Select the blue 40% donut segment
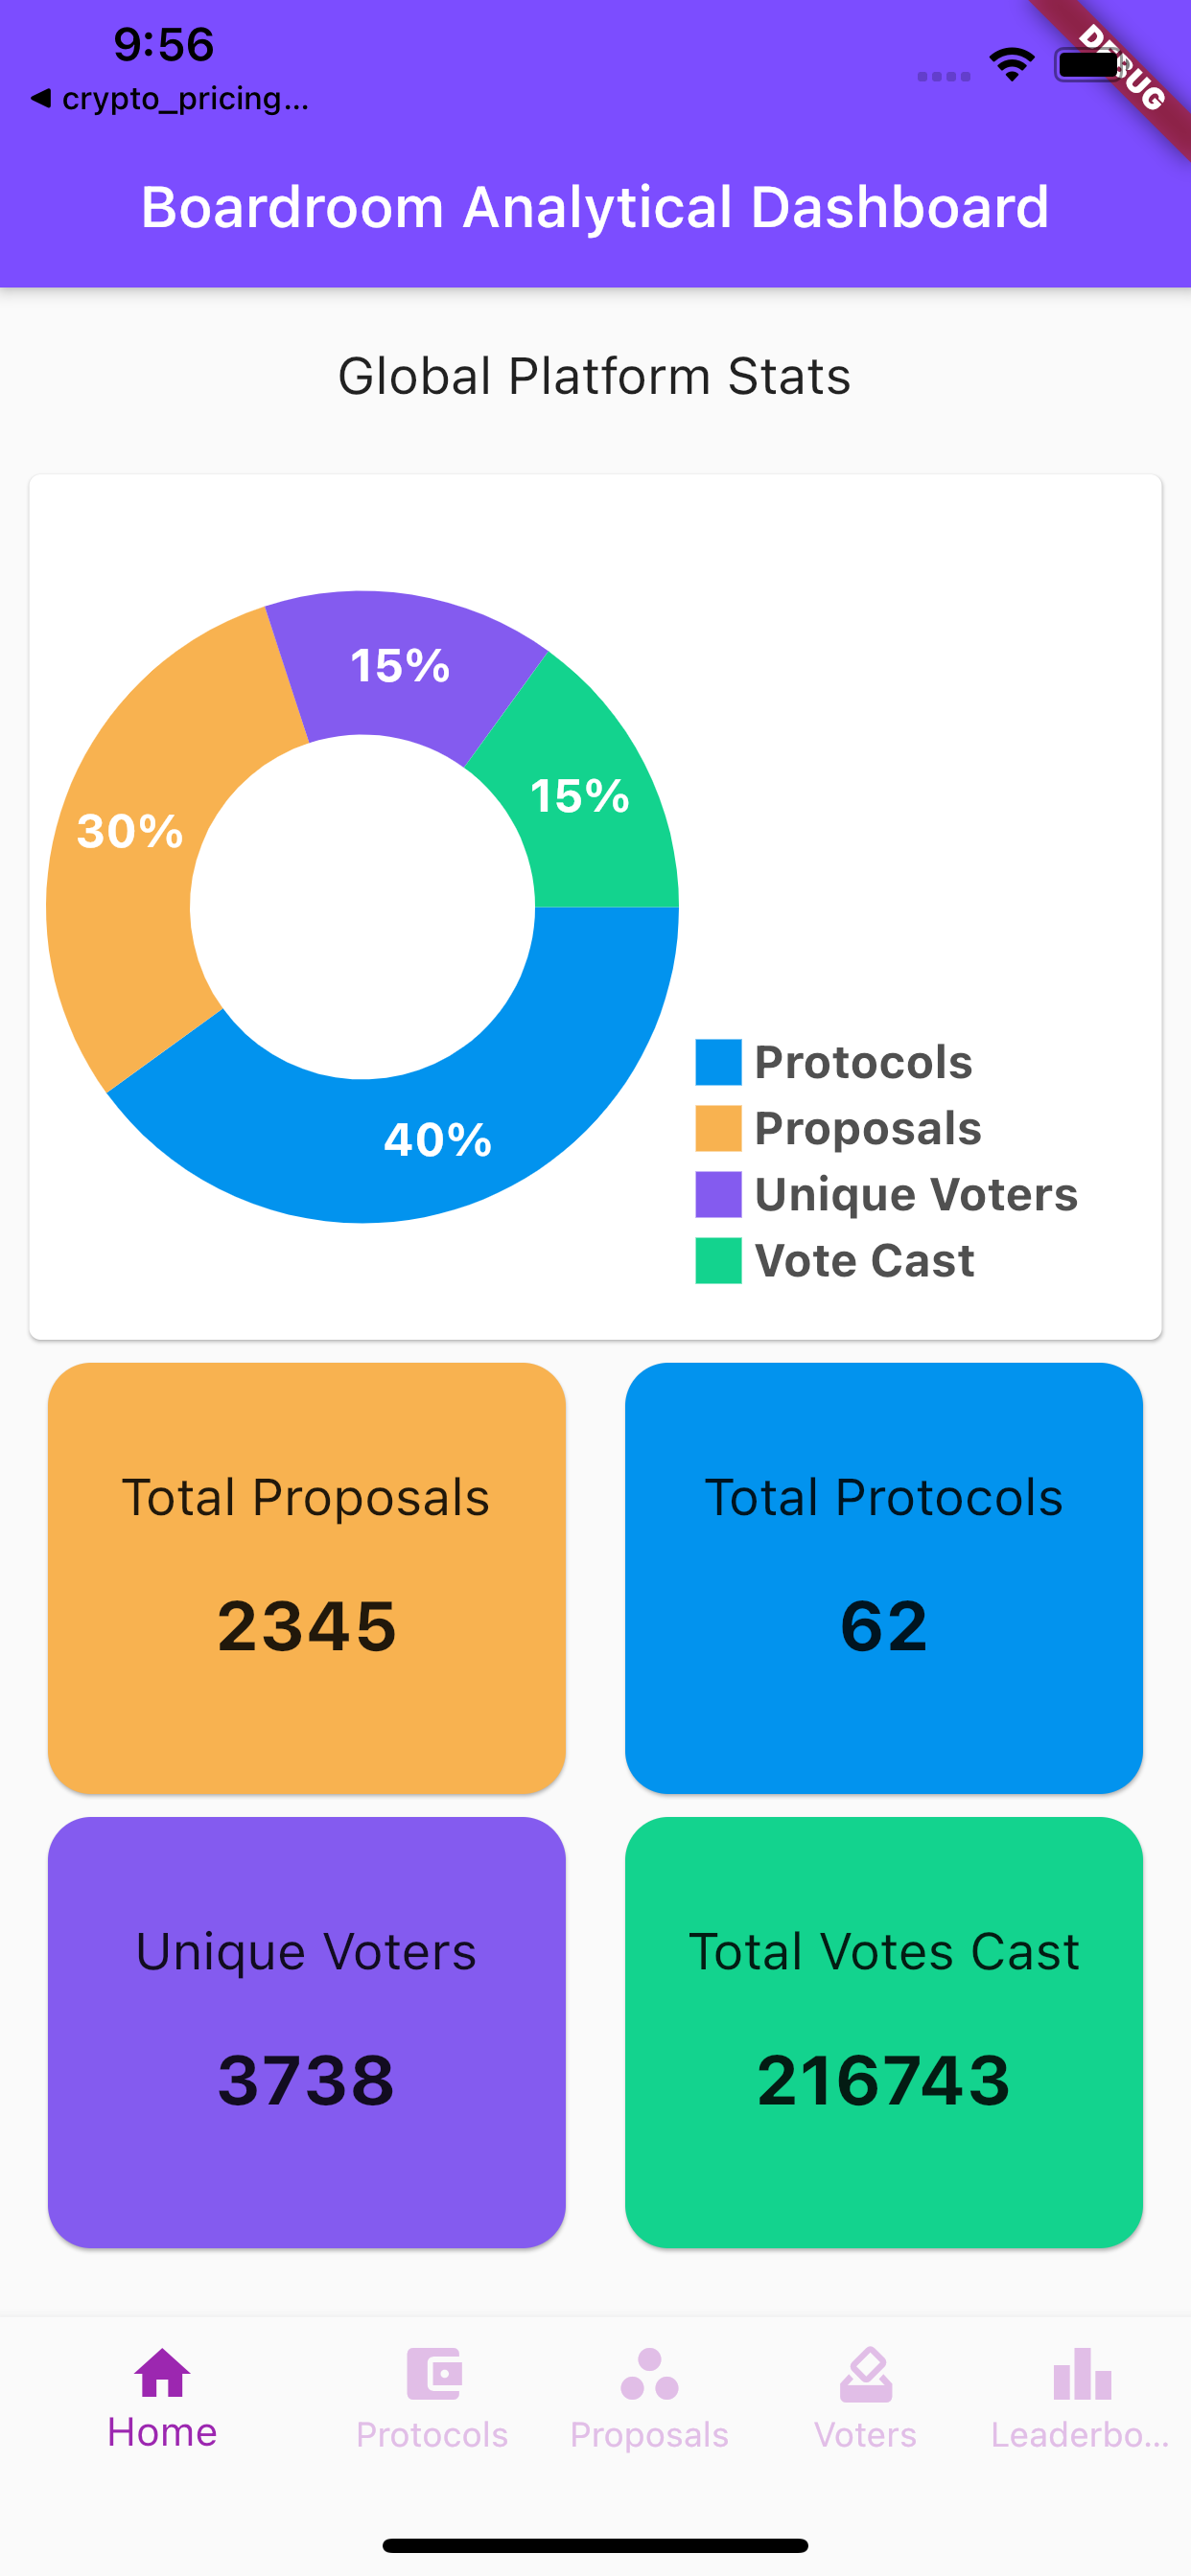 click(440, 1138)
